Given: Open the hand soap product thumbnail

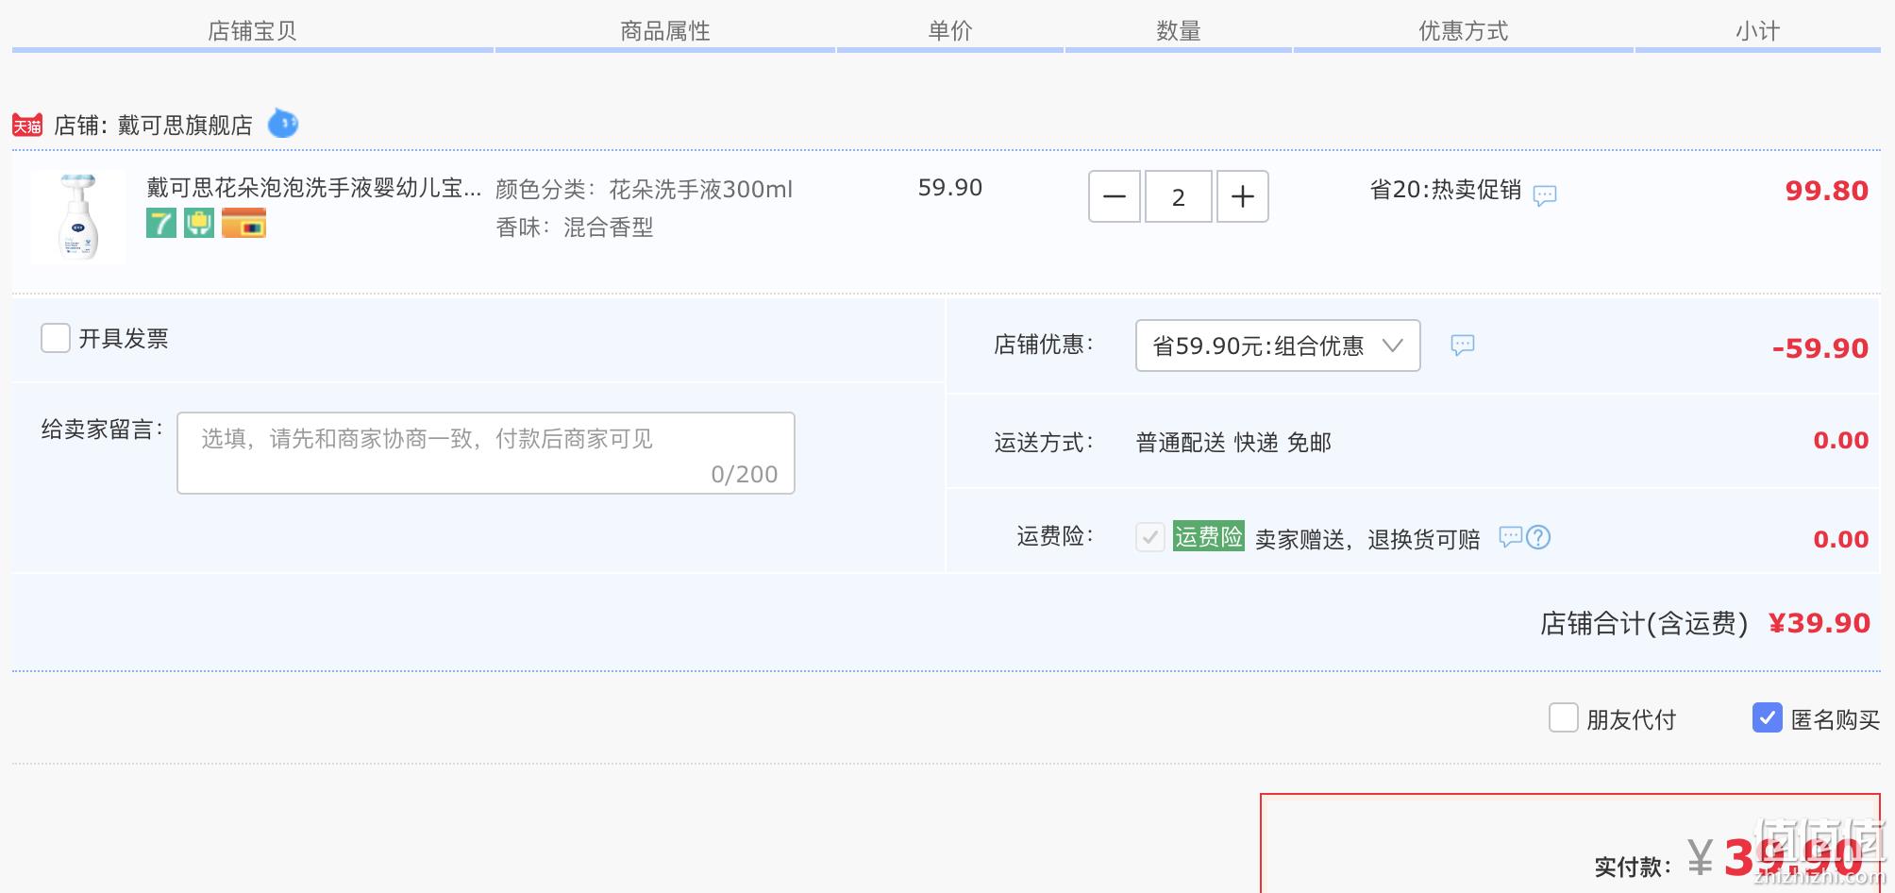Looking at the screenshot, I should click(78, 216).
